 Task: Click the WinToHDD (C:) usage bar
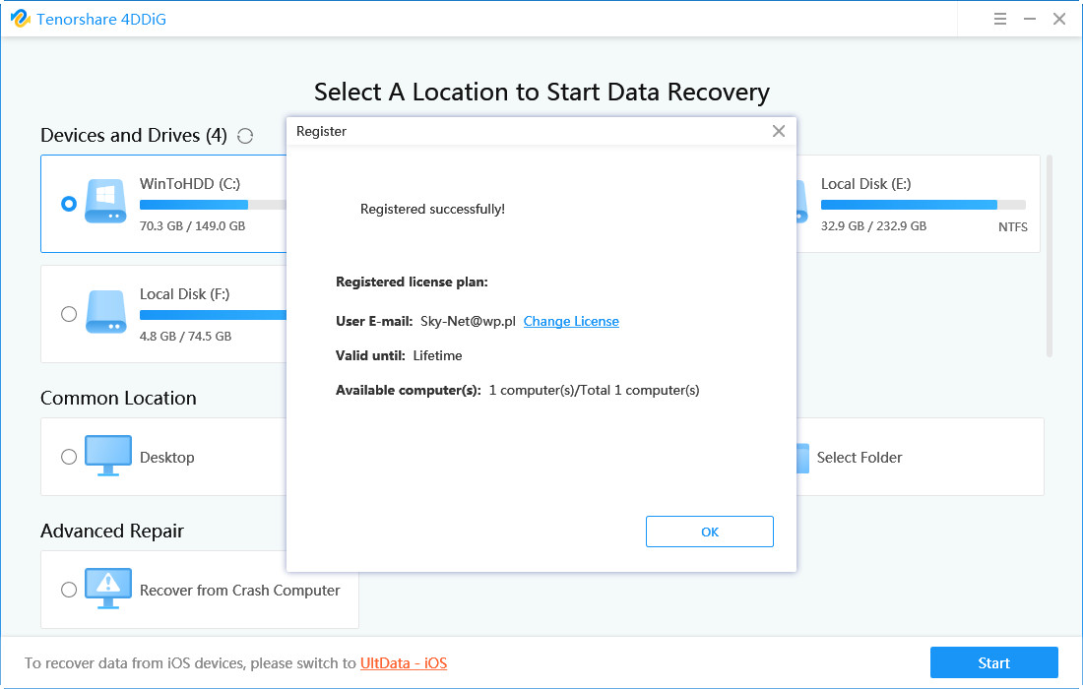[213, 205]
